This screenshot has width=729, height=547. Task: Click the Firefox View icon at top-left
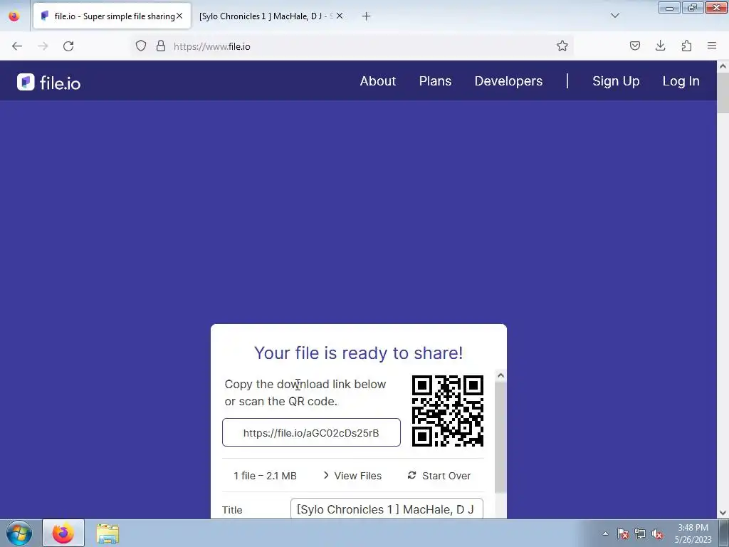point(14,16)
